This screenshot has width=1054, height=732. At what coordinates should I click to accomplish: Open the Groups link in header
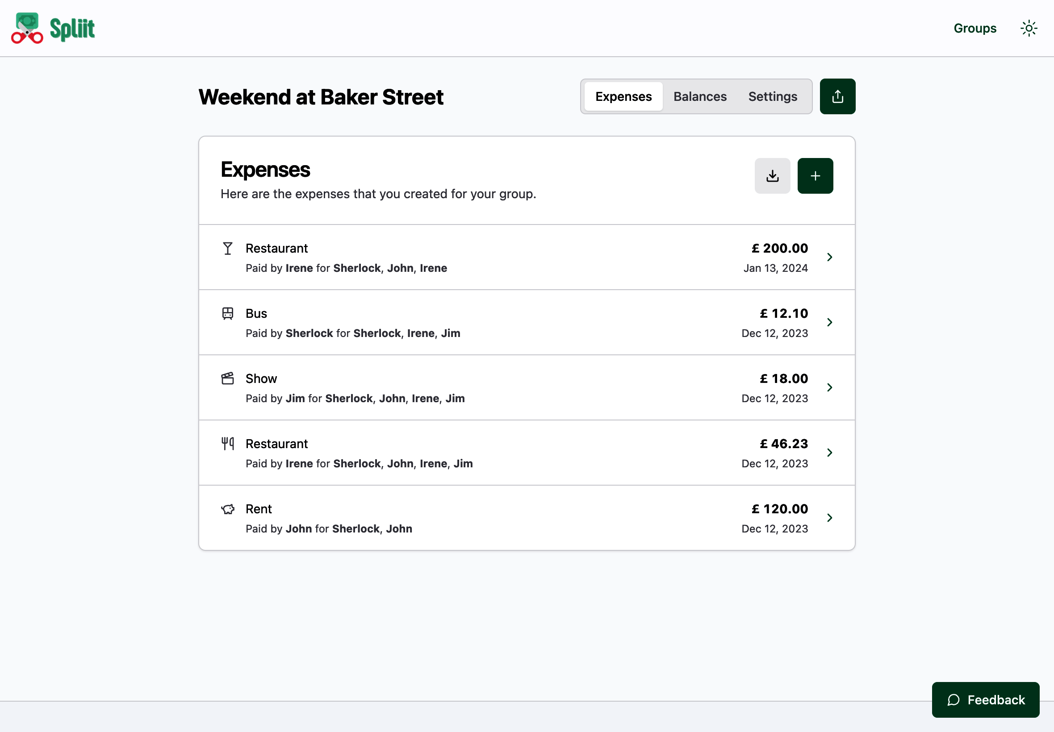[x=975, y=29]
